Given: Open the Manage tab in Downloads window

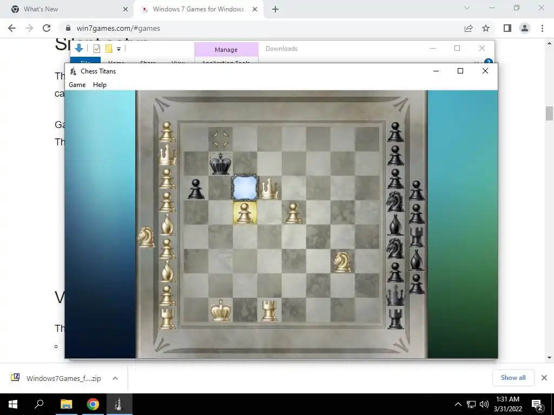Looking at the screenshot, I should [x=226, y=50].
